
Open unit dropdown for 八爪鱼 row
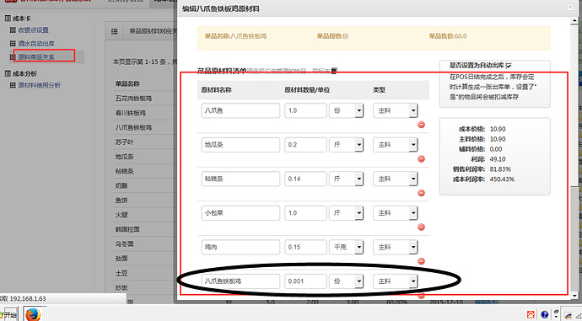(359, 110)
